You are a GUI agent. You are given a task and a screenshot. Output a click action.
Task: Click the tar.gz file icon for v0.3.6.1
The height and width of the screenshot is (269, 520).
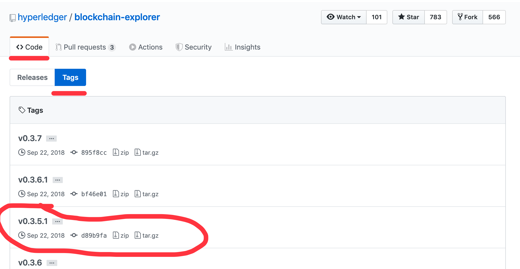click(x=137, y=193)
